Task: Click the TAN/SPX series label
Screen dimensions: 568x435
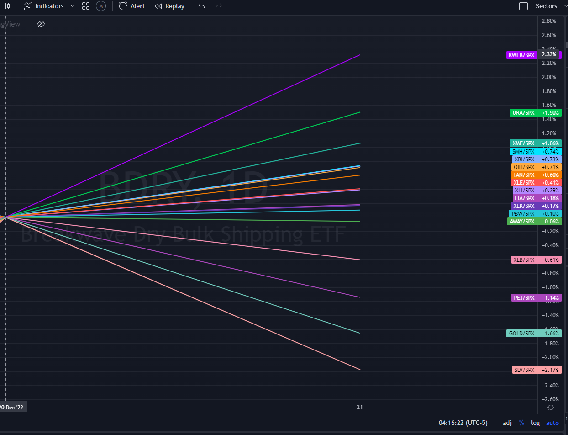Action: coord(523,175)
